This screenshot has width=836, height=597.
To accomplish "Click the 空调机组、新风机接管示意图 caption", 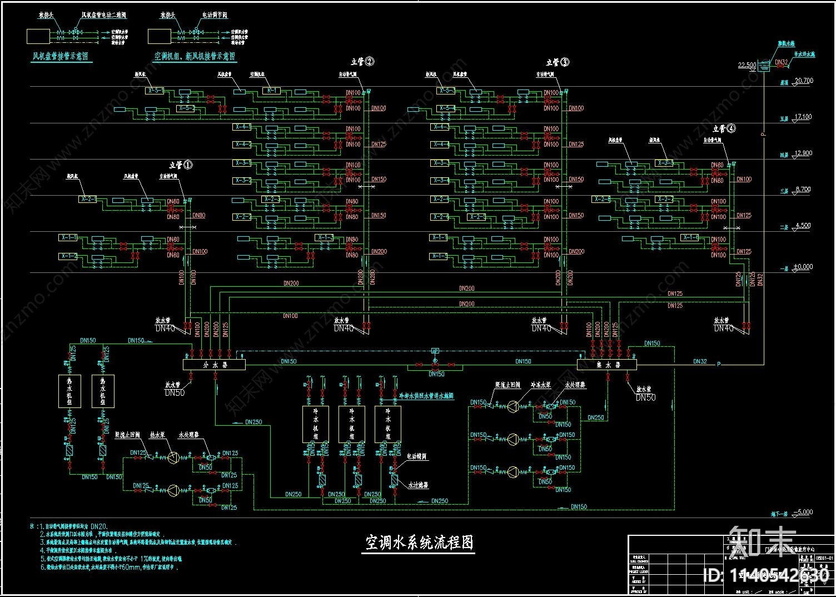I will tap(195, 56).
